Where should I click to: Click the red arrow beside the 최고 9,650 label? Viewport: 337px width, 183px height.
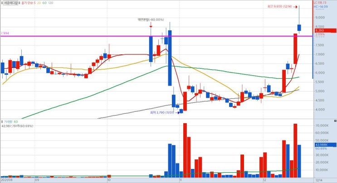click(295, 7)
